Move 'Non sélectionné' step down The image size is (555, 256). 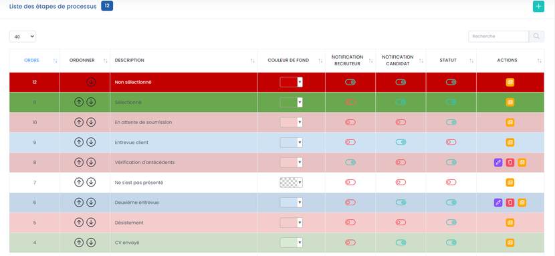(92, 82)
